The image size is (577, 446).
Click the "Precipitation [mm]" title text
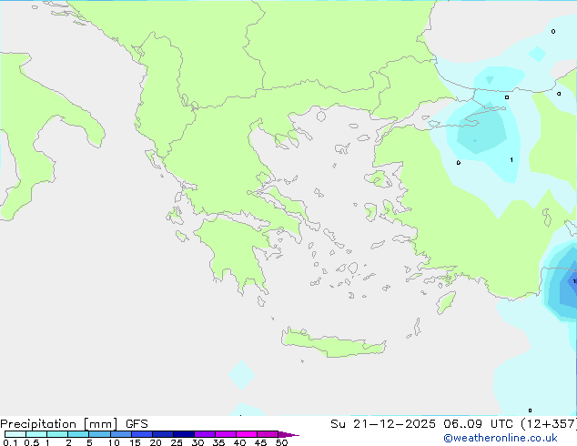click(x=59, y=424)
